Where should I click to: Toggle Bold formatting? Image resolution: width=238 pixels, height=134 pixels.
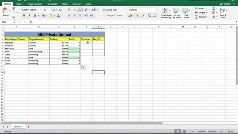[x=24, y=16]
